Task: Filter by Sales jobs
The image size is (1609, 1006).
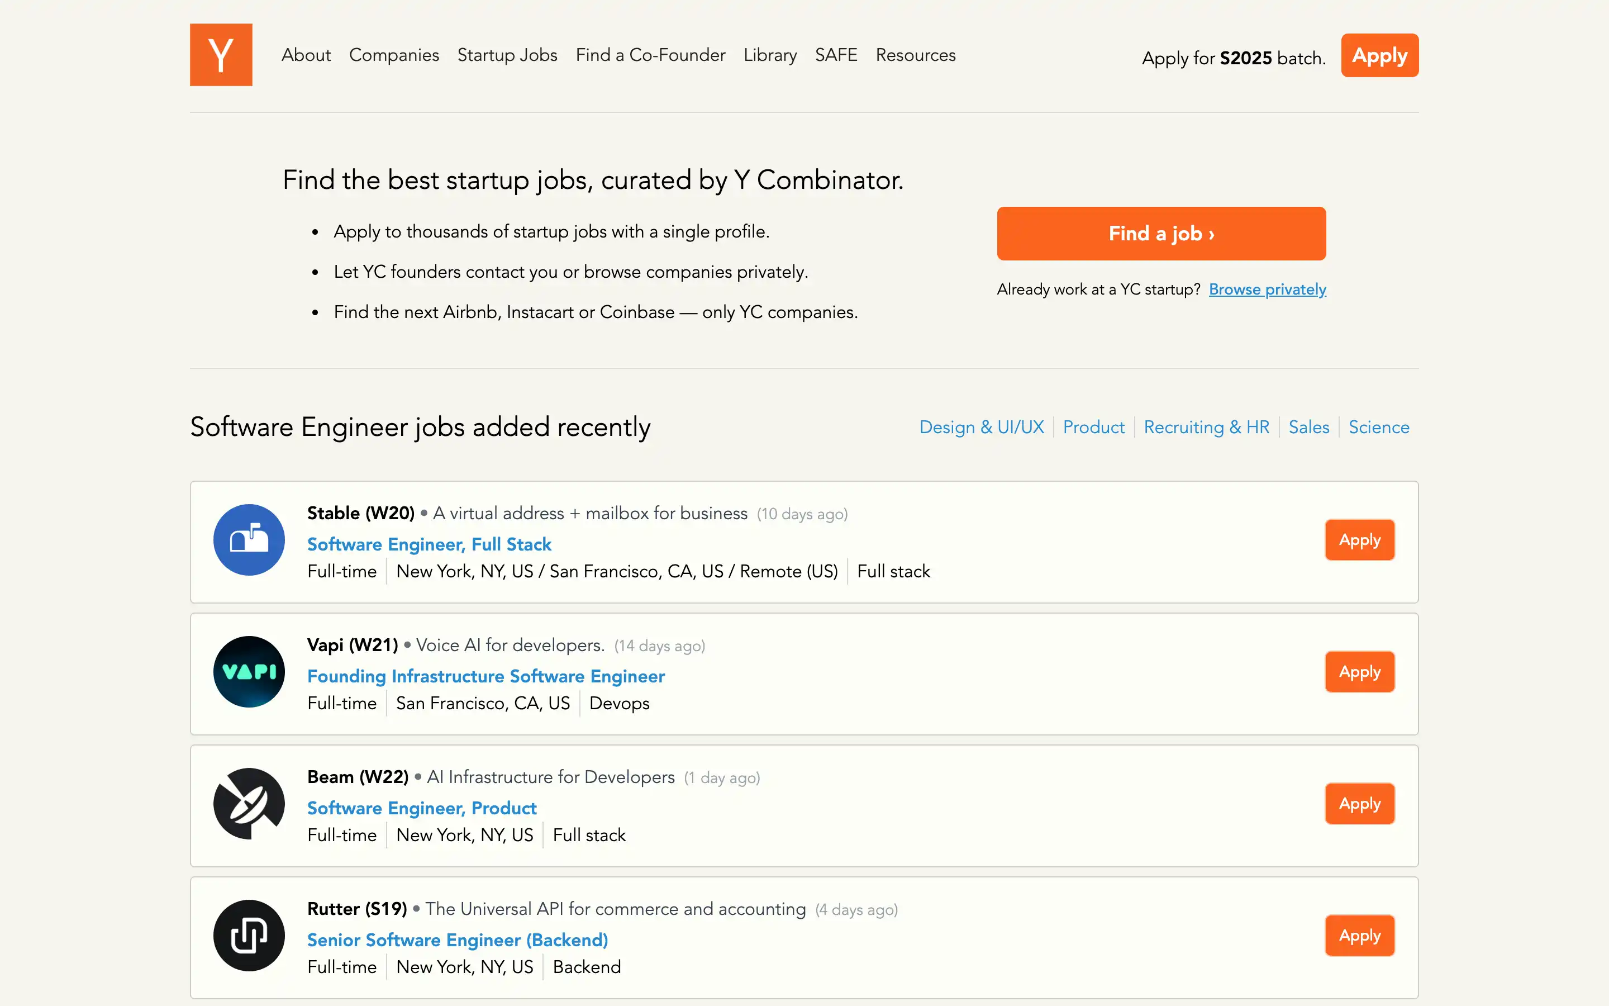Action: click(1309, 427)
